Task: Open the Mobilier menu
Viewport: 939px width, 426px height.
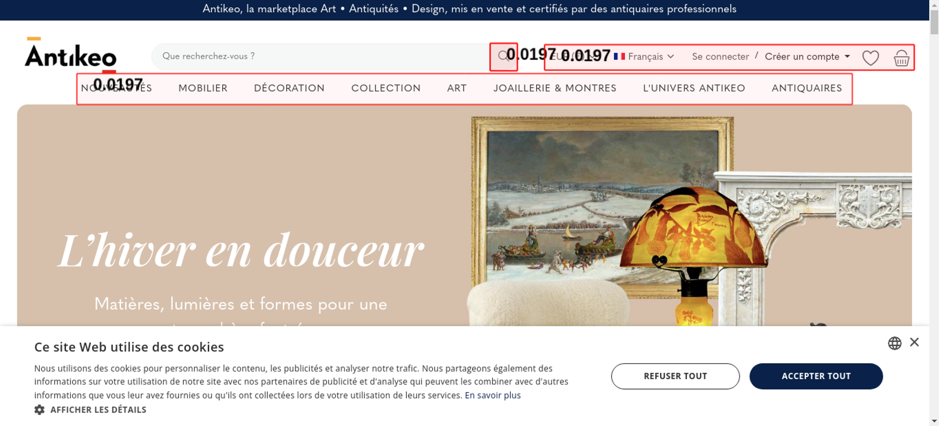Action: (203, 88)
